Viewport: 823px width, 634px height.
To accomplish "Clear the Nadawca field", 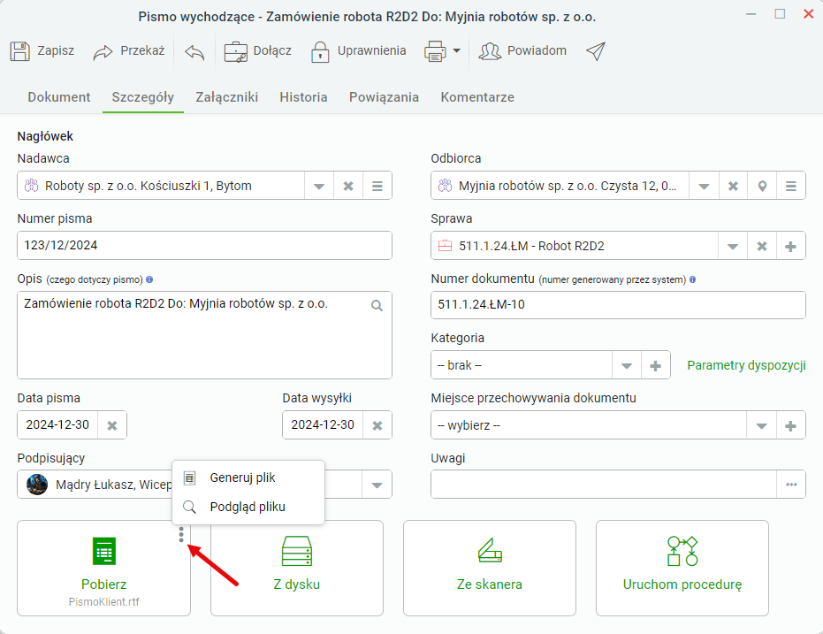I will point(348,186).
